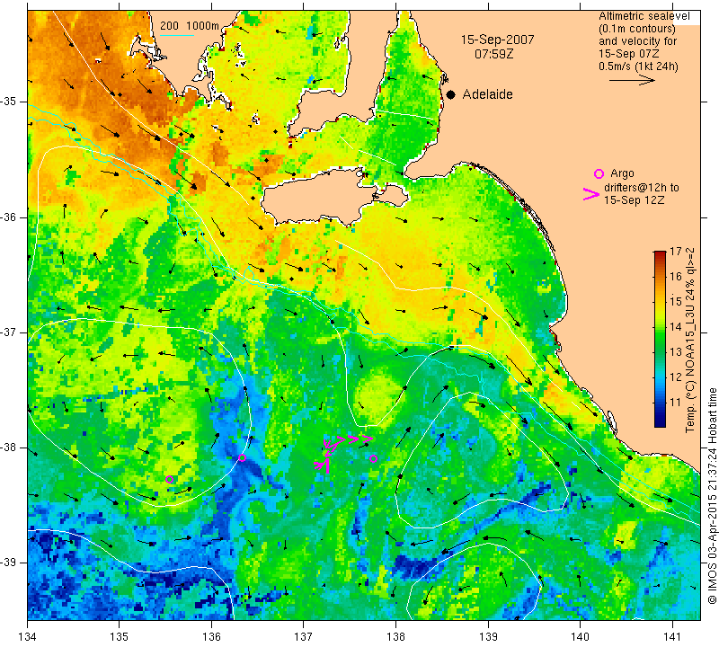Viewport: 719px width, 647px height.
Task: Click the colorbar title 'Temp. (°C) NOAA15_L3U'
Action: click(690, 368)
